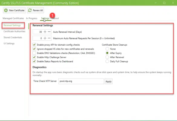
Task: Click the Maximum Auto Renewal Requests value 0
Action: coord(41,38)
